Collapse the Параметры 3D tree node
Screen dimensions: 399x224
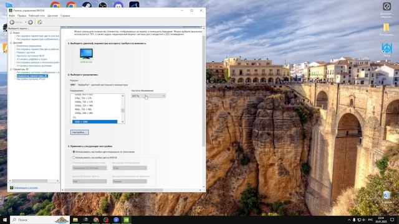[11, 69]
